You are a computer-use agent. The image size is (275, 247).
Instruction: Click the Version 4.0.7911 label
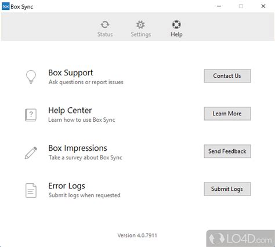pos(137,235)
